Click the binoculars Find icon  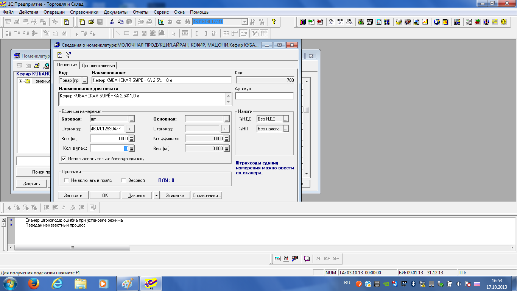[187, 22]
